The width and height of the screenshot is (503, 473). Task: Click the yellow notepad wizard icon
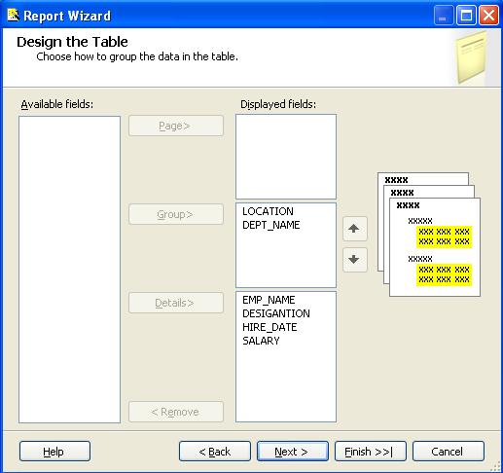point(472,57)
